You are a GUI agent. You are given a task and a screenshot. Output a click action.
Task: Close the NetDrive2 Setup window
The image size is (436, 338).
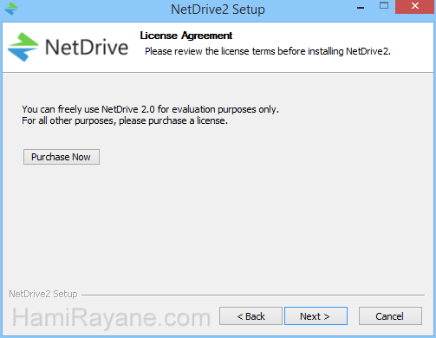(415, 6)
